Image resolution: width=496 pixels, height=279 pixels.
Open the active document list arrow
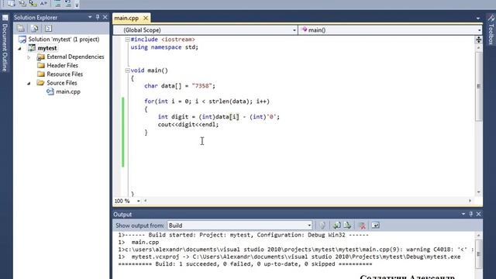coord(478,19)
